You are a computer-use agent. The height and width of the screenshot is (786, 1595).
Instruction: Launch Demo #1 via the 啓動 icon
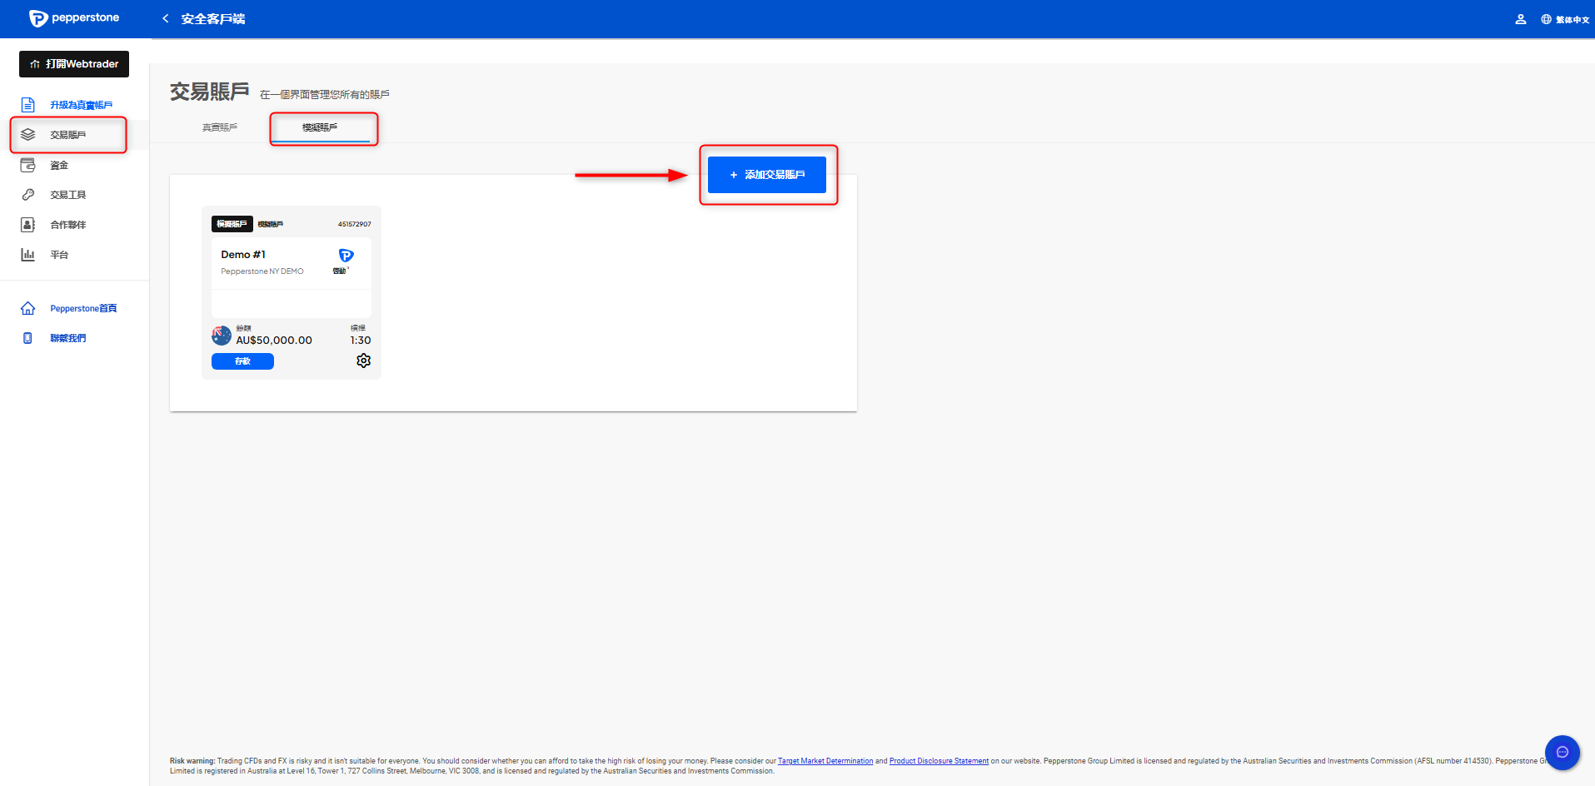click(346, 257)
